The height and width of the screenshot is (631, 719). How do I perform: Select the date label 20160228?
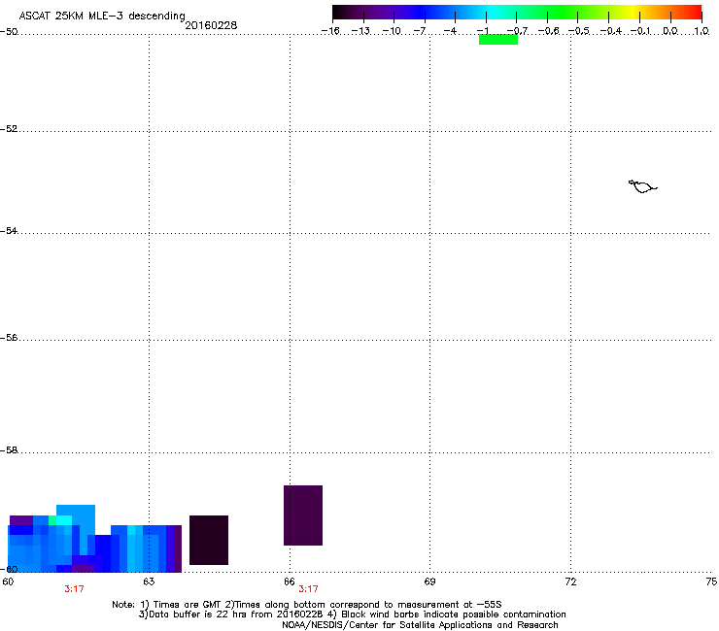[211, 25]
